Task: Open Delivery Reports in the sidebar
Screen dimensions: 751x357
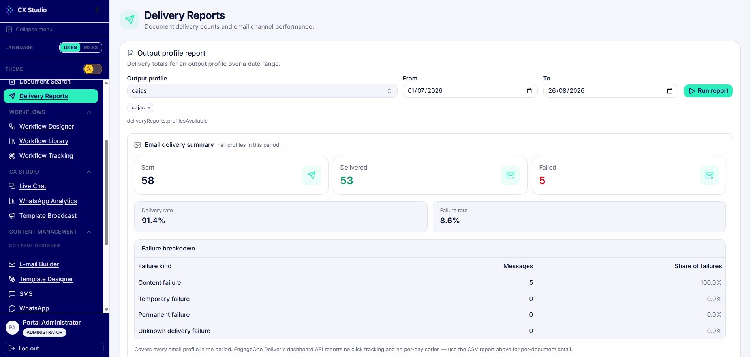Action: (x=51, y=96)
